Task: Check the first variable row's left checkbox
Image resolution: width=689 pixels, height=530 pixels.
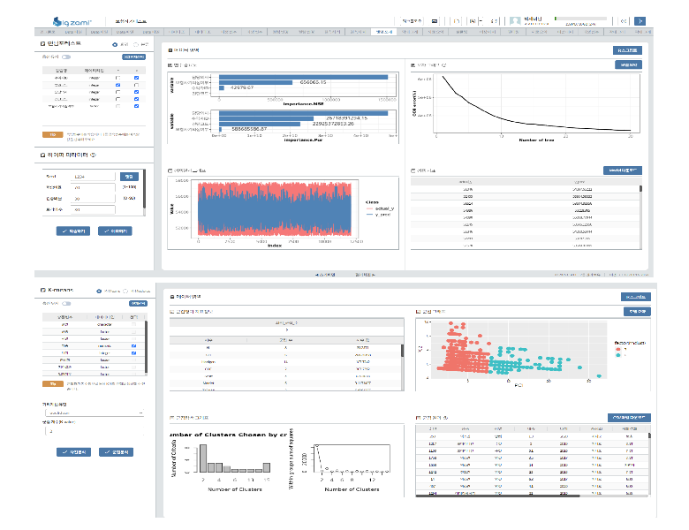Action: pyautogui.click(x=117, y=78)
